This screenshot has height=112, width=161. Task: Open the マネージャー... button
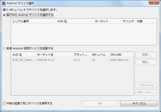(x=146, y=92)
